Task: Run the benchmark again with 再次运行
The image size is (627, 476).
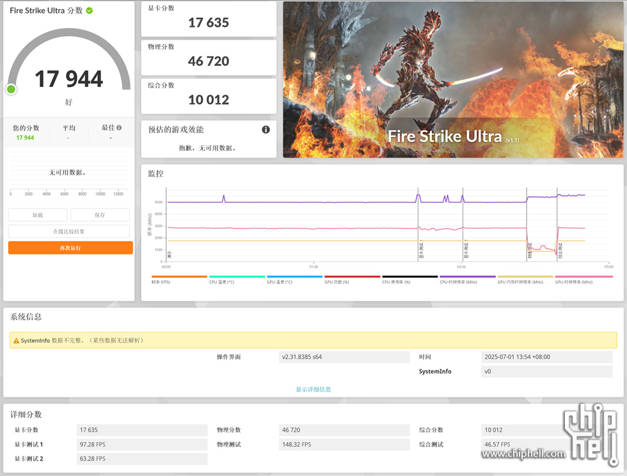Action: point(70,248)
